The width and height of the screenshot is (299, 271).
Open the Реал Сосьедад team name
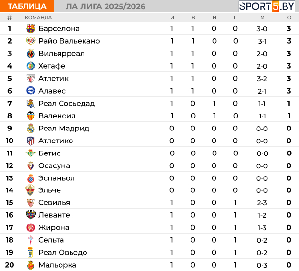(x=67, y=103)
